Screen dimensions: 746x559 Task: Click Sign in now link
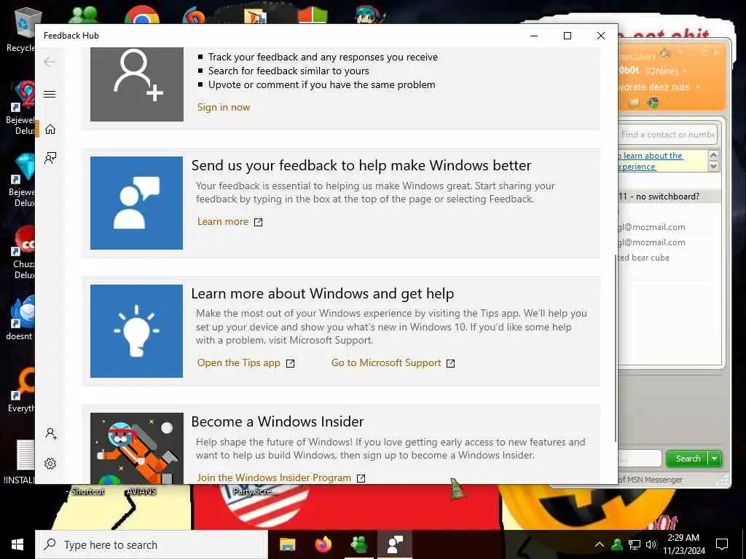tap(224, 108)
